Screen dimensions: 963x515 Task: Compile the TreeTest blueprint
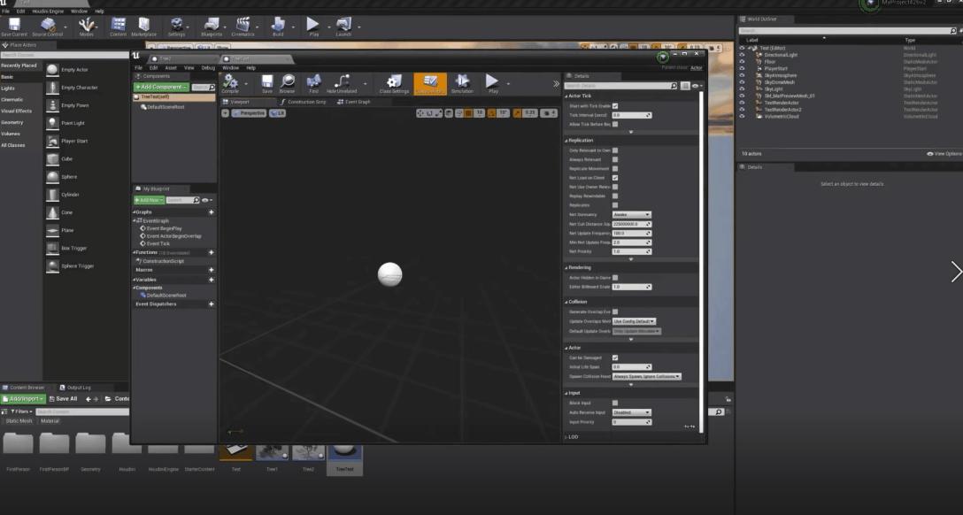[231, 84]
